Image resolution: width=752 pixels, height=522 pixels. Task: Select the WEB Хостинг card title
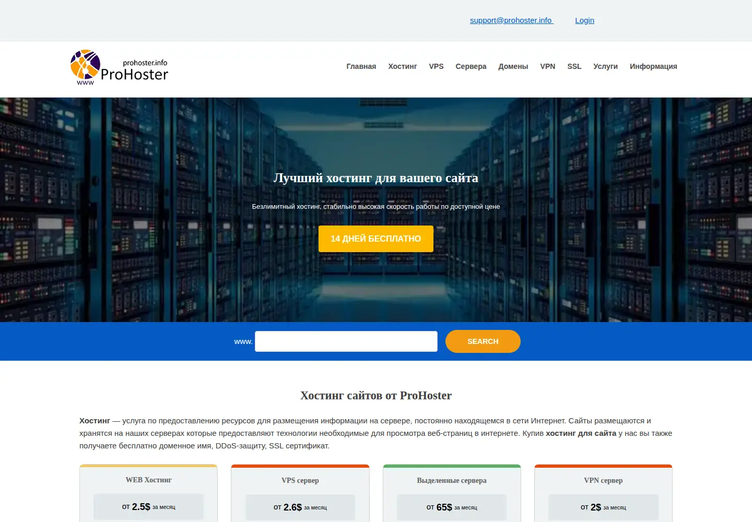148,480
